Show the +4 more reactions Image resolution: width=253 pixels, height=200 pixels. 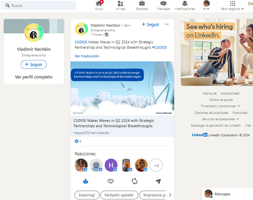pos(156,165)
